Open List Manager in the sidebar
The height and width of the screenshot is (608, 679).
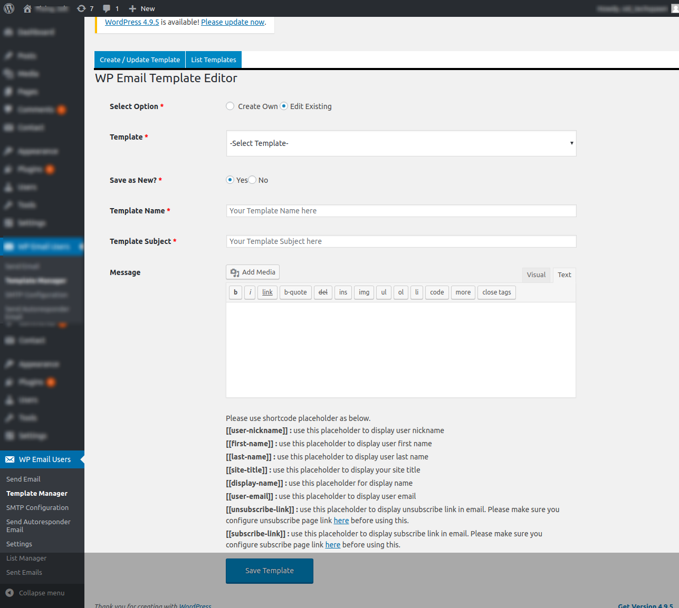click(26, 558)
